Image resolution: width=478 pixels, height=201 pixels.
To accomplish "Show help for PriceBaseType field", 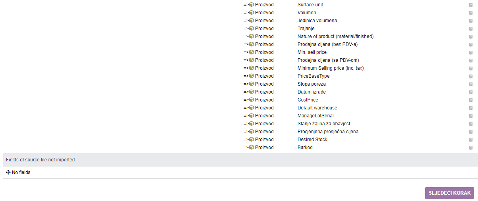I will pyautogui.click(x=470, y=76).
